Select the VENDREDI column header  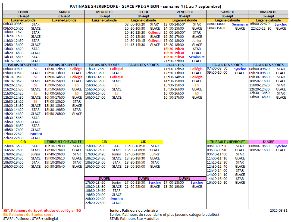point(185,12)
